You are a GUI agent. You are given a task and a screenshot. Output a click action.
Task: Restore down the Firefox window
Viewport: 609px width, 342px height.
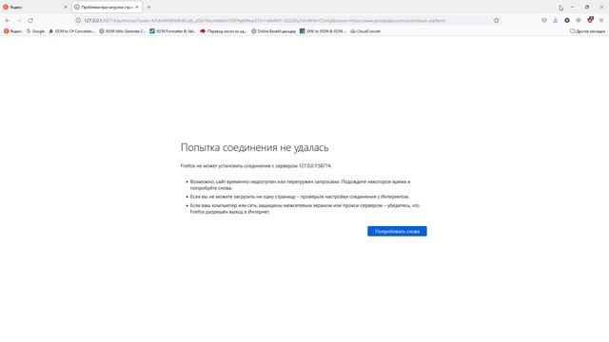[x=587, y=7]
